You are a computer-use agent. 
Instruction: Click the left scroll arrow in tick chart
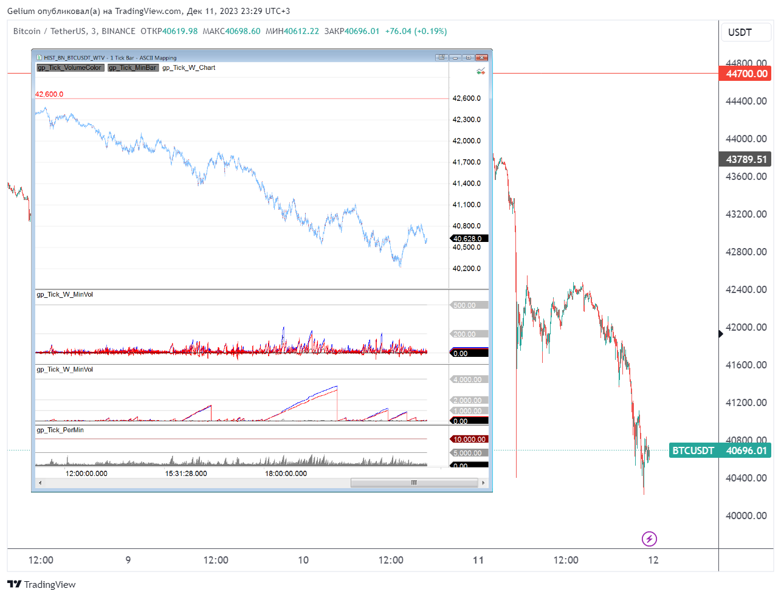[40, 483]
